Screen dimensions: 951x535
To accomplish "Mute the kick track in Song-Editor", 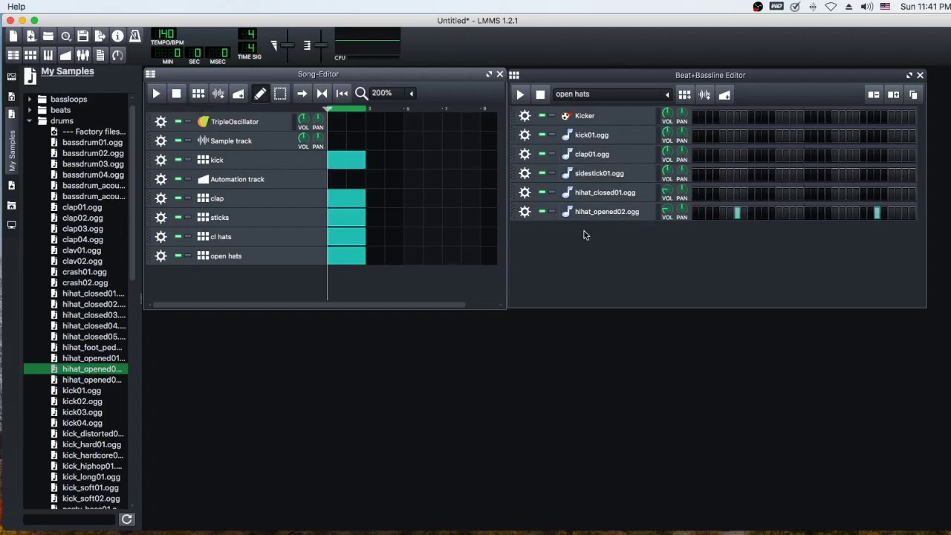I will pyautogui.click(x=178, y=160).
